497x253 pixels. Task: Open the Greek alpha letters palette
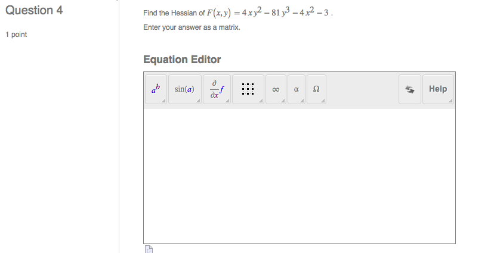[296, 89]
